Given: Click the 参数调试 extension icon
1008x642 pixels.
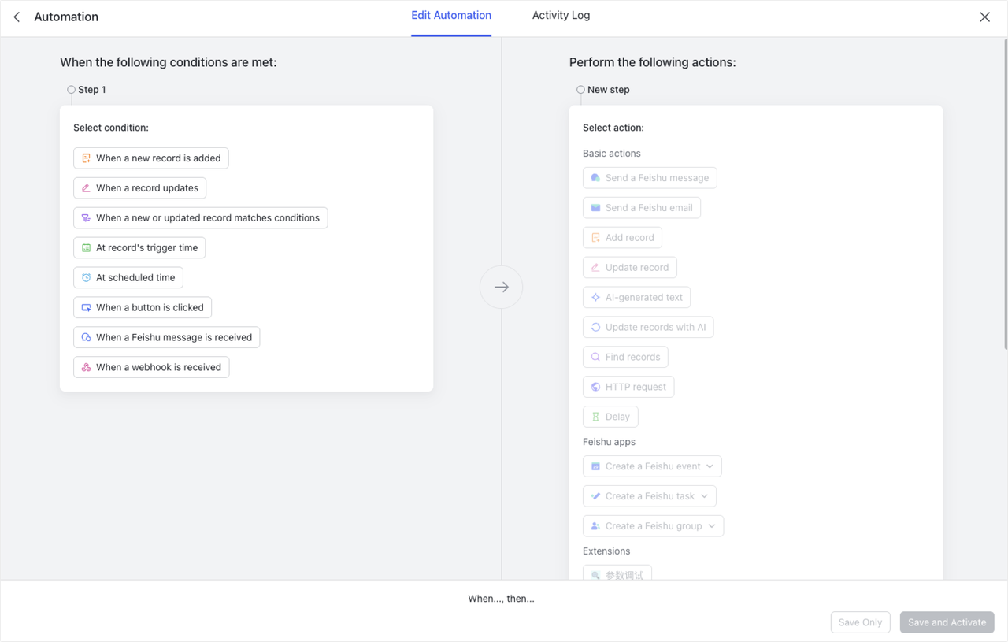Looking at the screenshot, I should [596, 576].
